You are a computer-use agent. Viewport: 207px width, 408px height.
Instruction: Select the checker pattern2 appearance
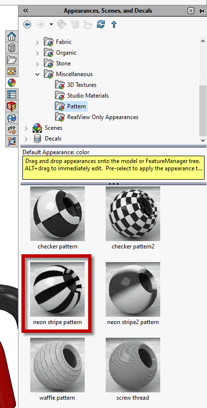pyautogui.click(x=133, y=218)
